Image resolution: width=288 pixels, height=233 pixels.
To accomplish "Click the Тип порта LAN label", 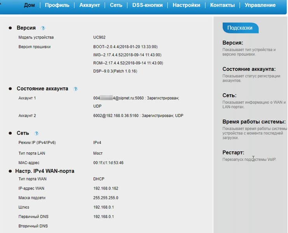I will pos(32,153).
